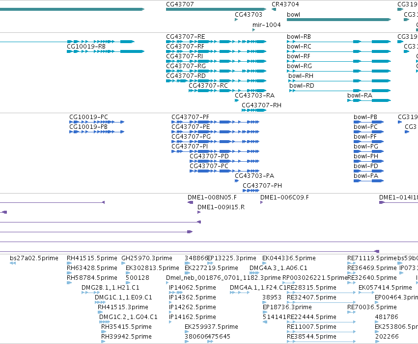
Task: Select the CG10019-PC protein label
Action: coord(88,117)
